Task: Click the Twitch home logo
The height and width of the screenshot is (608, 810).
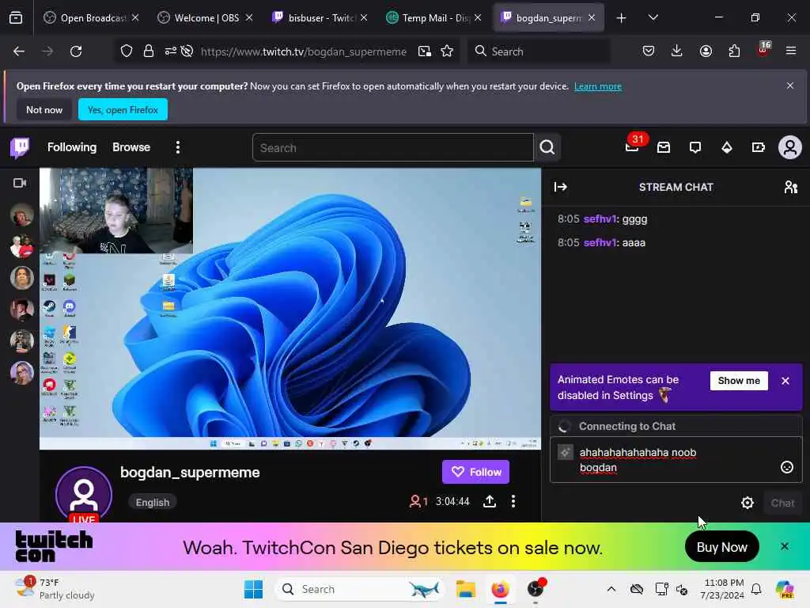Action: (x=20, y=148)
